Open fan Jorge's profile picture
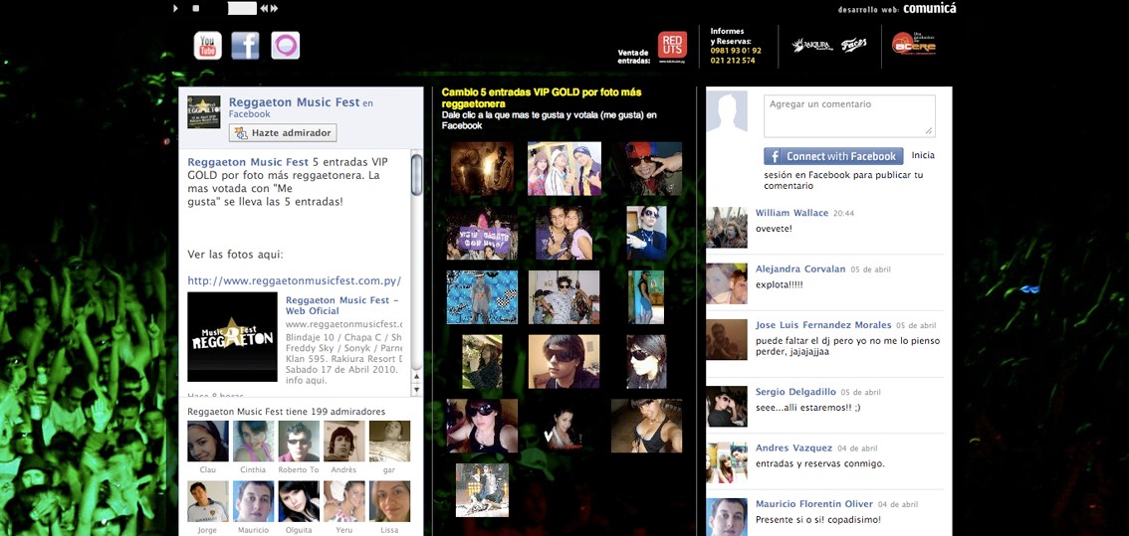The width and height of the screenshot is (1129, 536). [208, 501]
